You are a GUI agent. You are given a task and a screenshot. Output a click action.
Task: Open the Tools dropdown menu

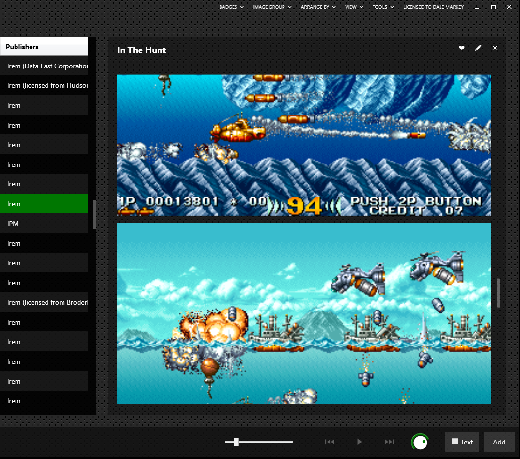(x=383, y=7)
